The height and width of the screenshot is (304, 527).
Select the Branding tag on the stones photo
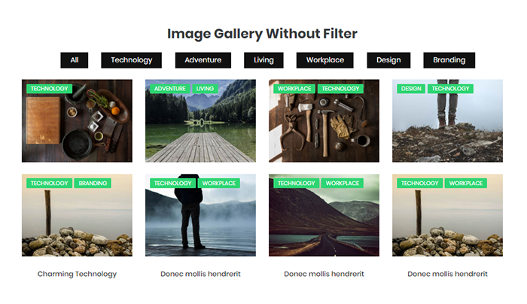pyautogui.click(x=93, y=183)
